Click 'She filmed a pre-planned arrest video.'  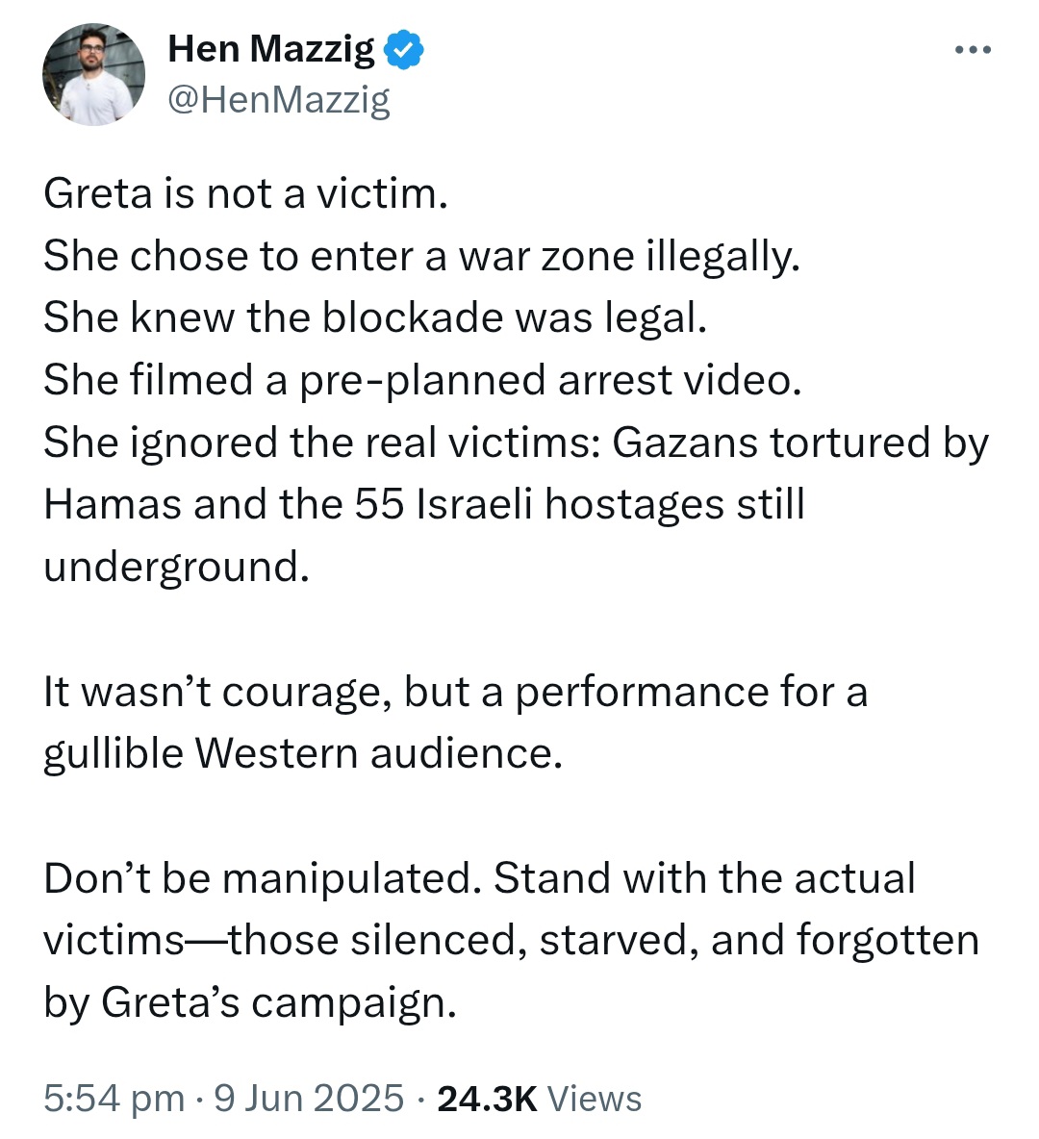tap(422, 380)
